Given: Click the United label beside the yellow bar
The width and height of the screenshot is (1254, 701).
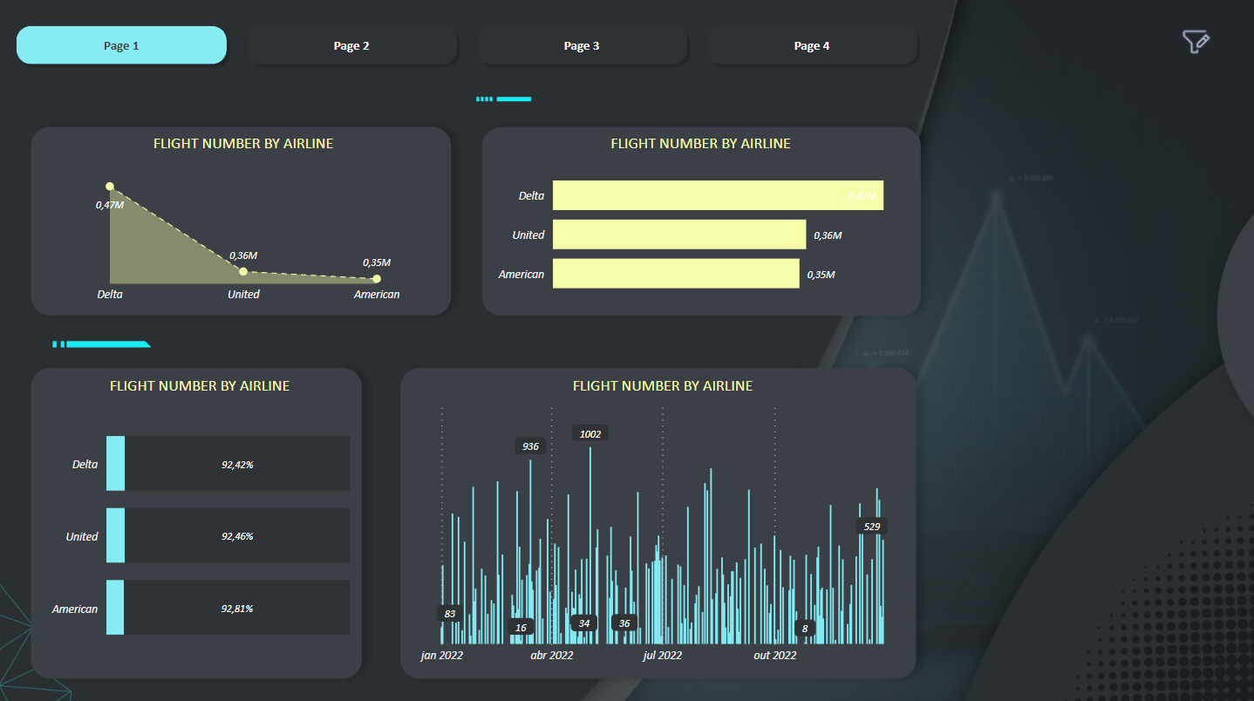Looking at the screenshot, I should 528,235.
